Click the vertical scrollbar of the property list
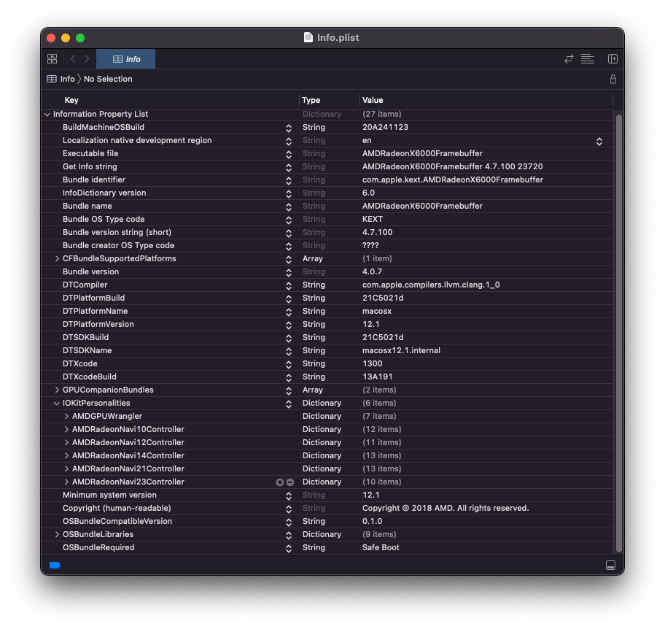 (619, 328)
